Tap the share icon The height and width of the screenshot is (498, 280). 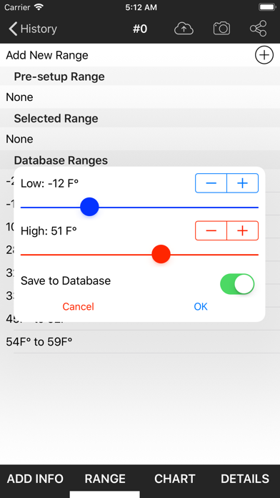pos(258,29)
